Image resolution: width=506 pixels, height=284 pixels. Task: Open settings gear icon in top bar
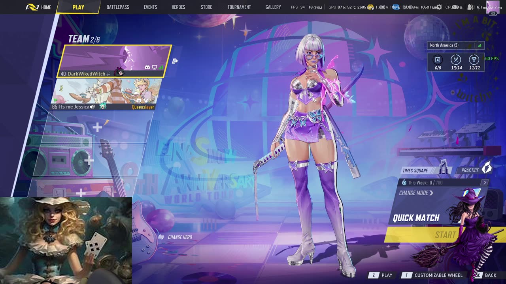coord(439,7)
